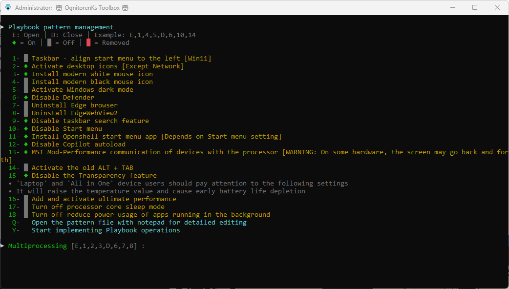Click the Off marker for Activate the old ALT + TAB

tap(26, 168)
